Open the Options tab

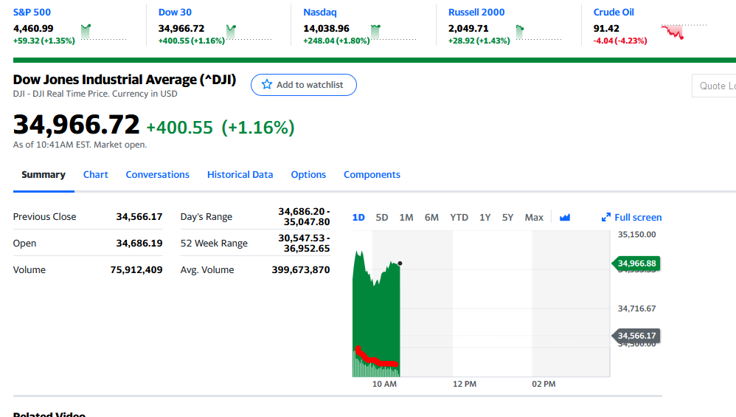308,175
